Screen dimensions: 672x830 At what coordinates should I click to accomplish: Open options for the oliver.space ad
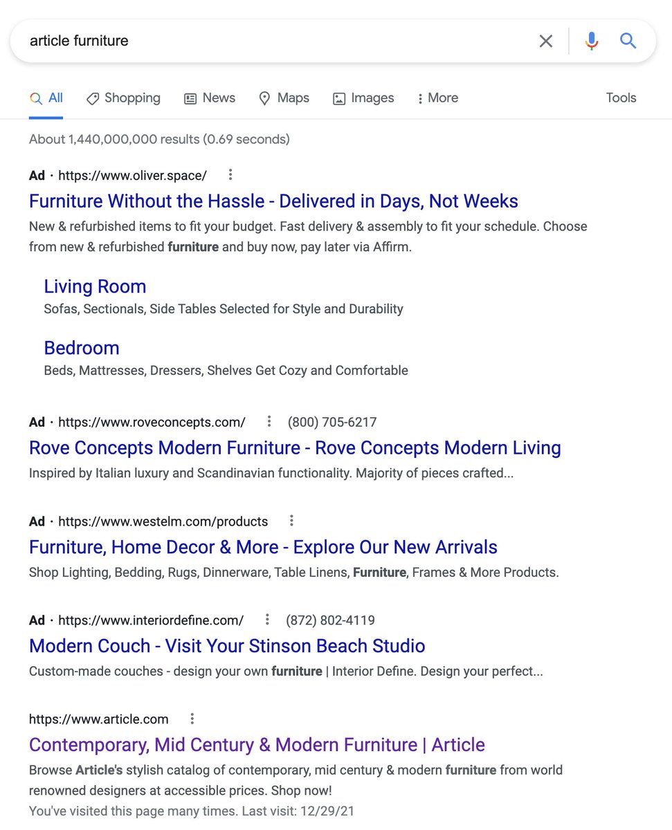pyautogui.click(x=230, y=175)
